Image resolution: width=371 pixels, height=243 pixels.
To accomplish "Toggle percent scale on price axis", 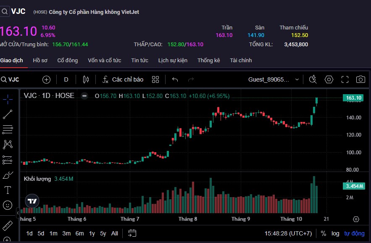I will (x=324, y=233).
